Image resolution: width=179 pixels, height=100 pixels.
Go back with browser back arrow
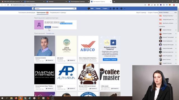point(2,5)
